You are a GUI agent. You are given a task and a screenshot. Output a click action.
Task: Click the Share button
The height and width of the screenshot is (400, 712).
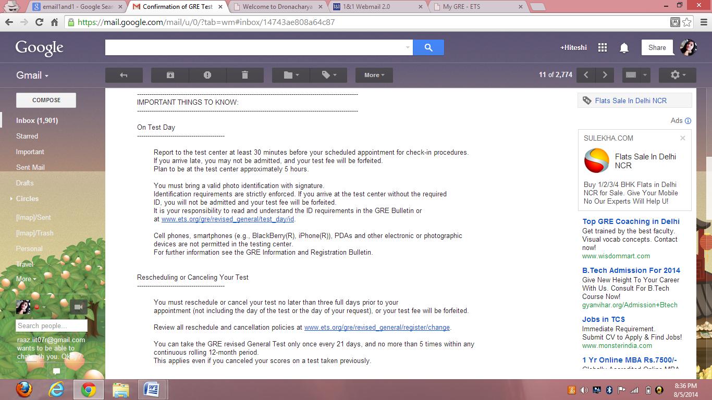point(657,47)
